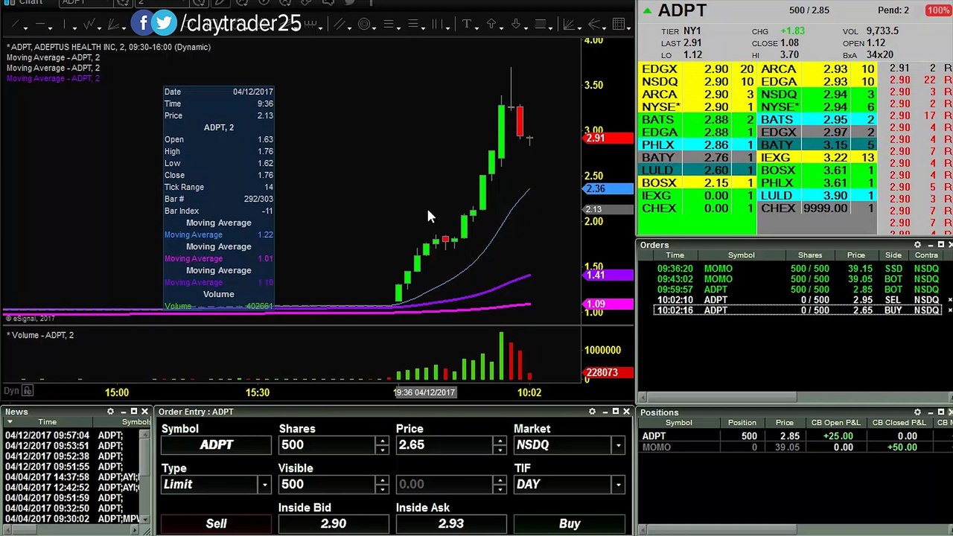The width and height of the screenshot is (953, 536).
Task: Click the Inside Ask 2.93 button
Action: [x=451, y=523]
